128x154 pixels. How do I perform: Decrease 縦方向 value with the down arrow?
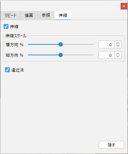point(118,56)
